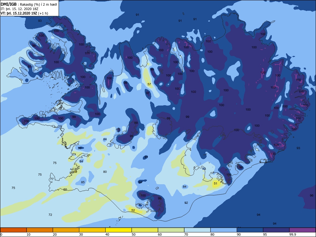
Task: Click the map value '72' over the ocean
Action: click(x=50, y=215)
